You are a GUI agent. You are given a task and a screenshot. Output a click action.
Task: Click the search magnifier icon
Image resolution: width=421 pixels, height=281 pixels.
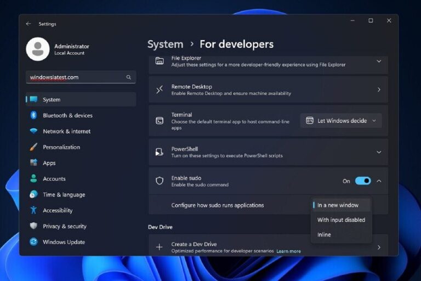point(129,77)
